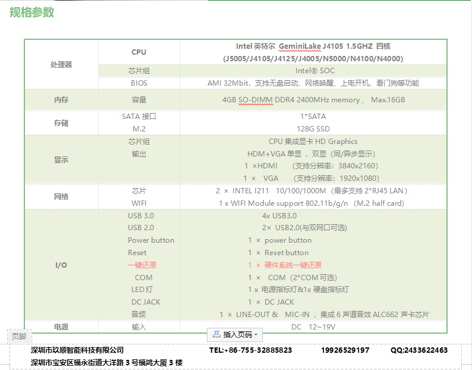Click the DC 12~19V value
This screenshot has width=472, height=370.
(x=313, y=327)
